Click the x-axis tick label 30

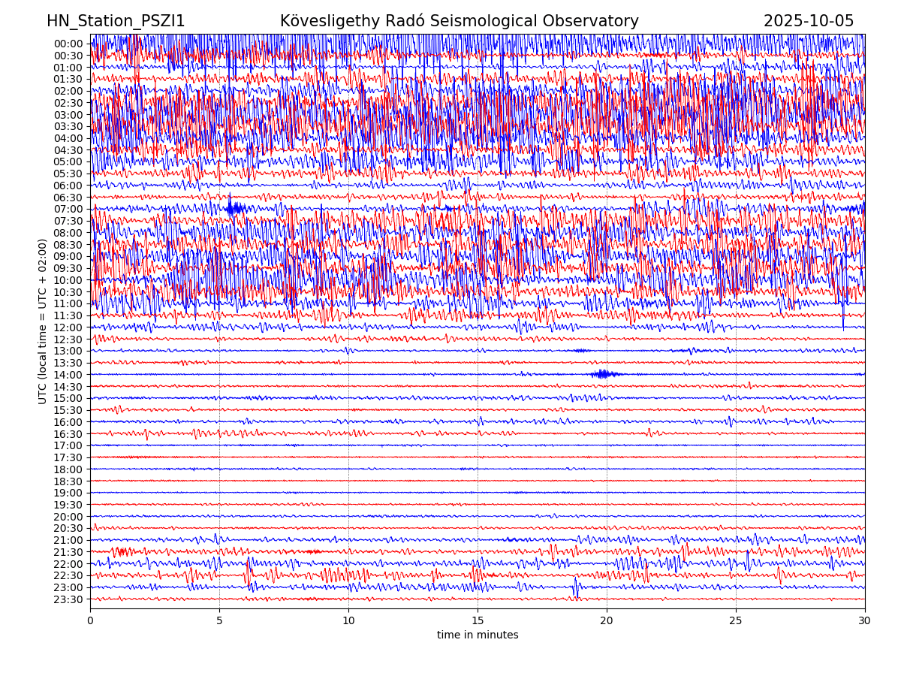pos(865,621)
